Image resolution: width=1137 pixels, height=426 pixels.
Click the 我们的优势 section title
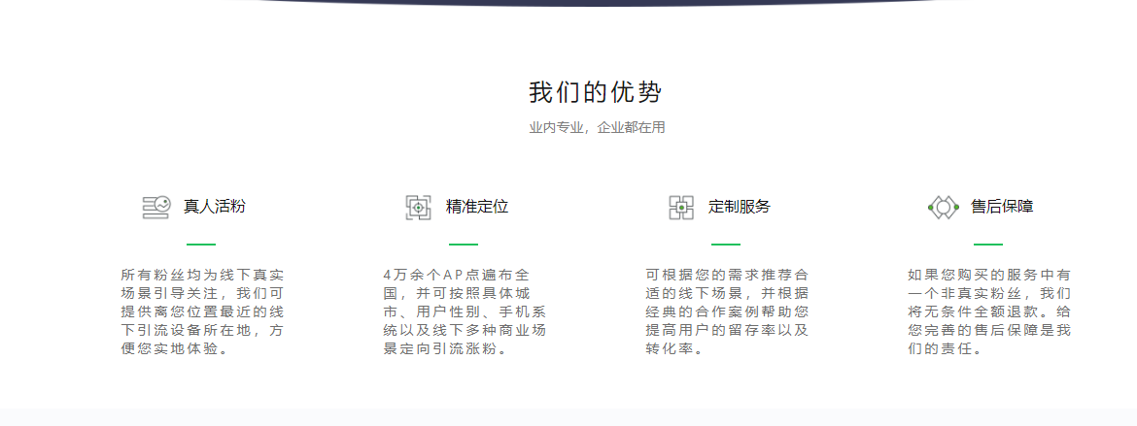(x=596, y=93)
